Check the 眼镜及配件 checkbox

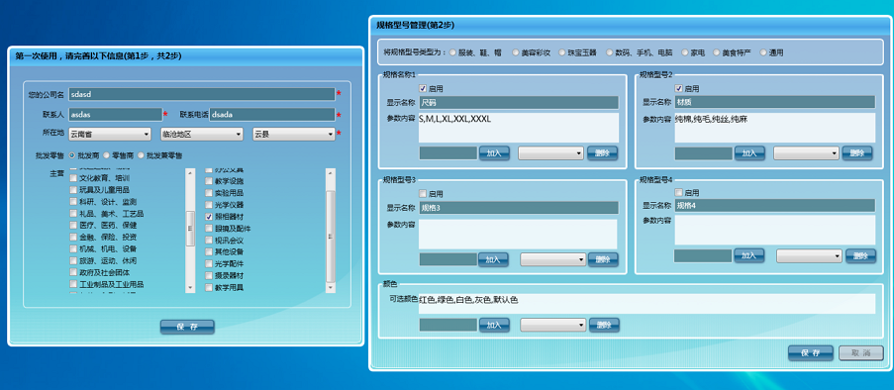pos(209,229)
